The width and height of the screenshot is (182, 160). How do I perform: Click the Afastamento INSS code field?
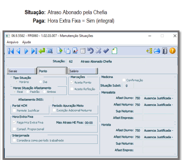tap(48, 100)
